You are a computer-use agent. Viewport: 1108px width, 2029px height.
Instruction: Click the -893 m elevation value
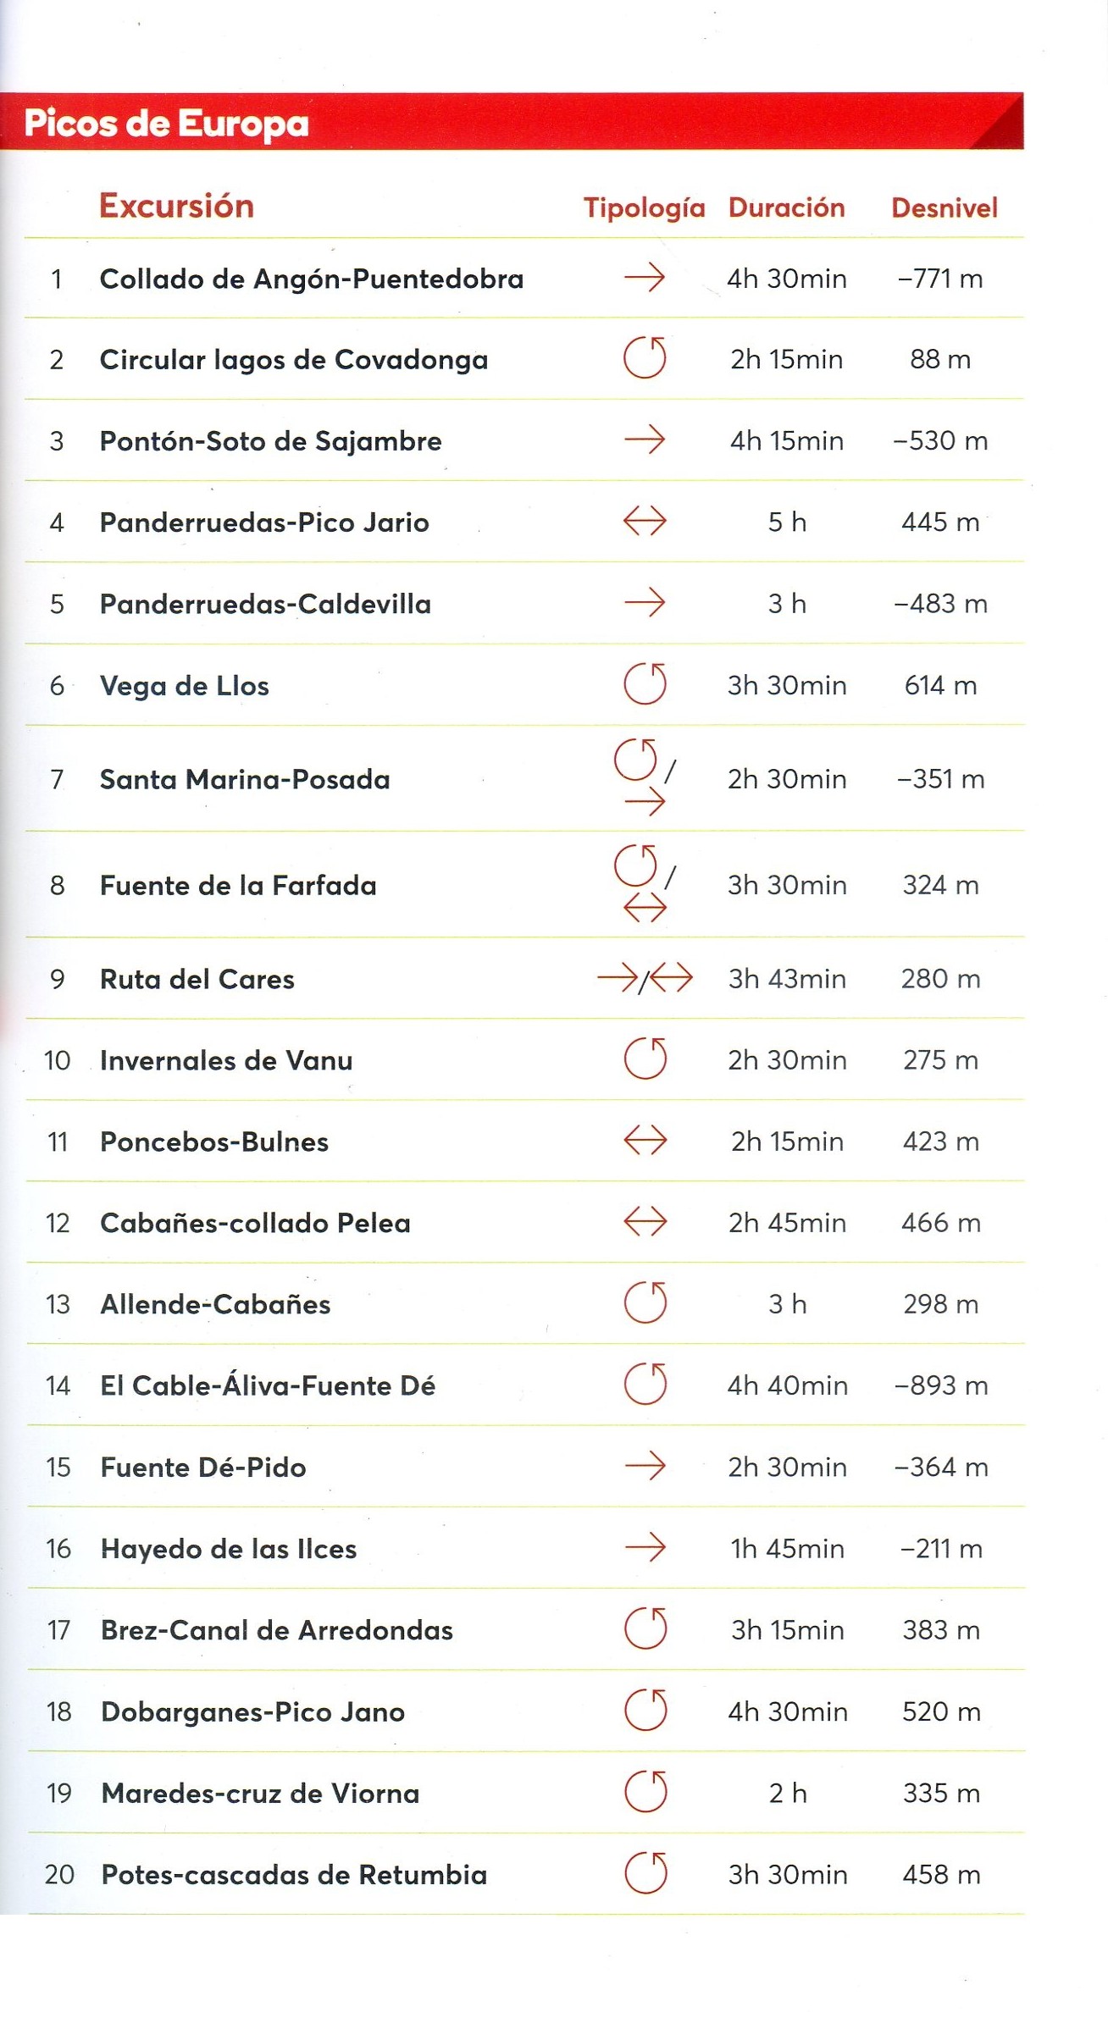941,1385
